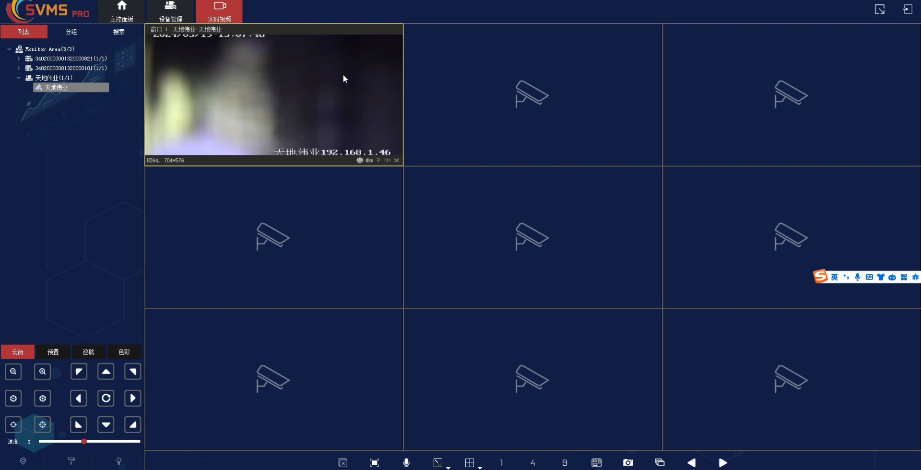Click the 分组 group button
The height and width of the screenshot is (470, 921).
point(71,32)
